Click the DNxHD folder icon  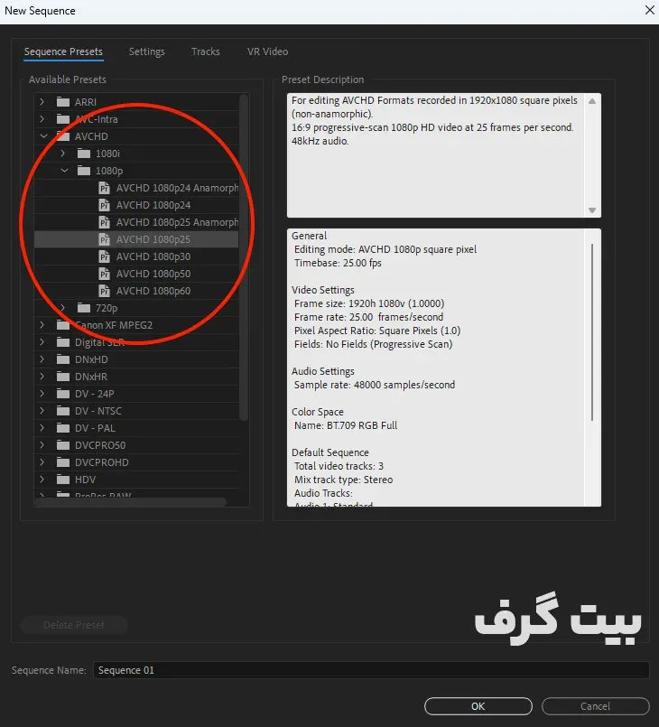coord(63,359)
